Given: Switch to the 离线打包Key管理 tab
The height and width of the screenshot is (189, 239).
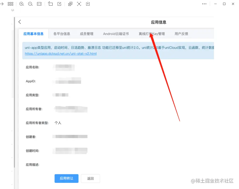Looking at the screenshot, I should (152, 34).
